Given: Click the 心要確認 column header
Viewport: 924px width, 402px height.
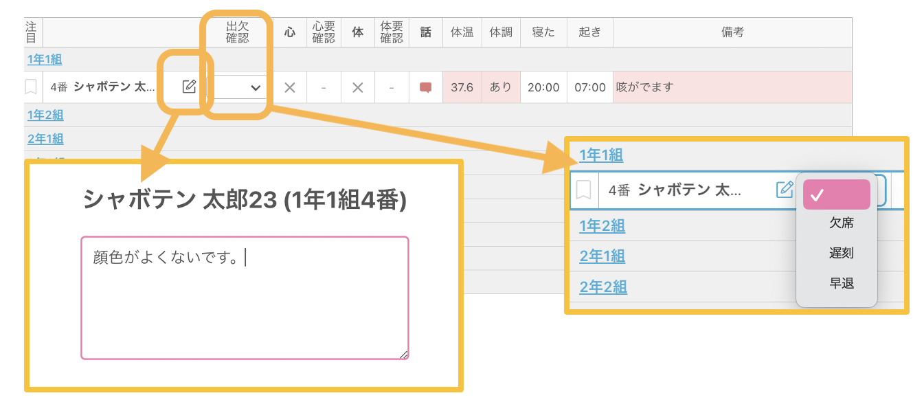Looking at the screenshot, I should 324,32.
